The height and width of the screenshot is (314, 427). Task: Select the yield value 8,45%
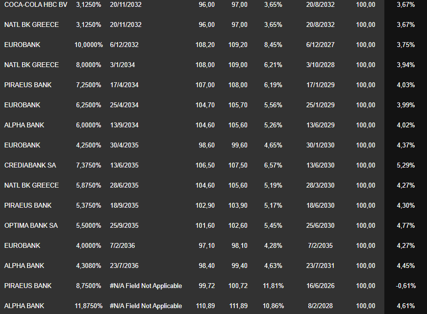[x=273, y=45]
